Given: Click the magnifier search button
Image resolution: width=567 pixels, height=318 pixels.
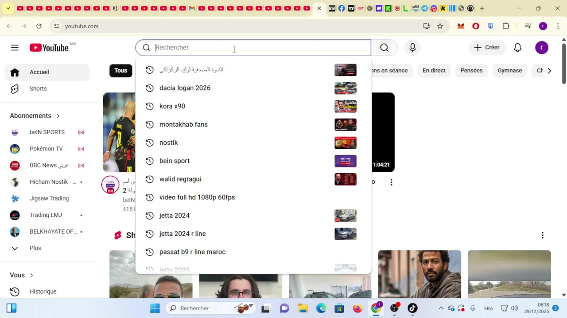Looking at the screenshot, I should (x=384, y=48).
